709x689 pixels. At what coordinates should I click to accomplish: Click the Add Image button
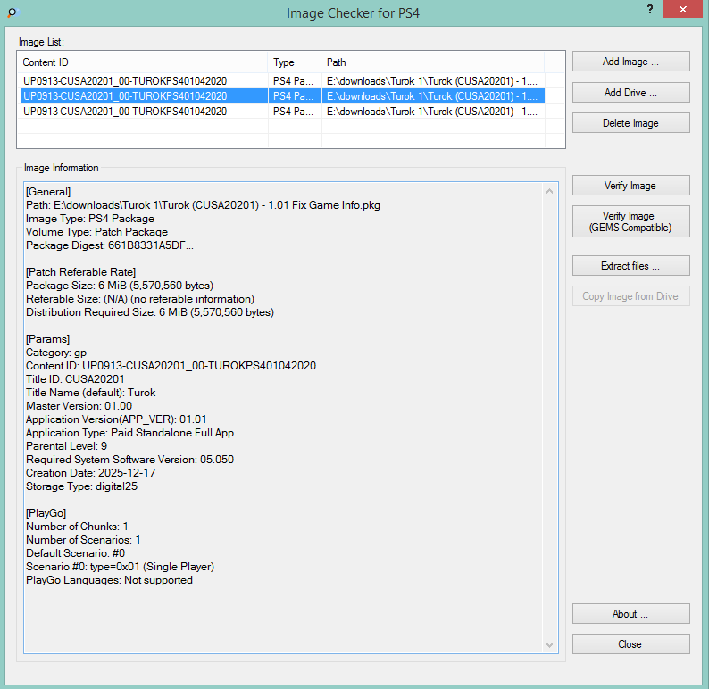point(630,62)
